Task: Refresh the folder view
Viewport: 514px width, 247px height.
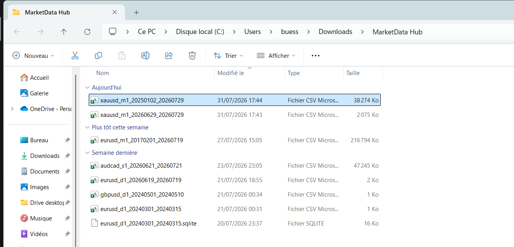Action: [87, 32]
